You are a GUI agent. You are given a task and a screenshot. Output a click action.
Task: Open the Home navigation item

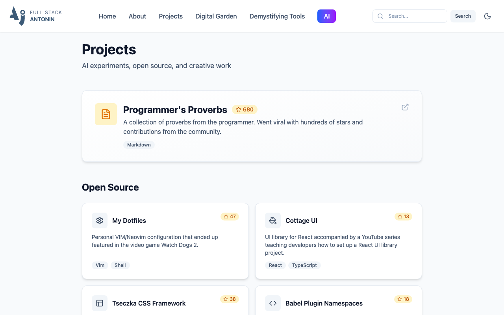(107, 16)
